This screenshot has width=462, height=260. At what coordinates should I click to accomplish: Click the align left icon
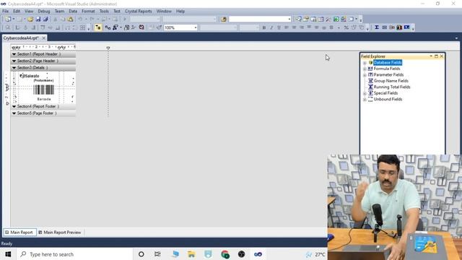pos(287,27)
